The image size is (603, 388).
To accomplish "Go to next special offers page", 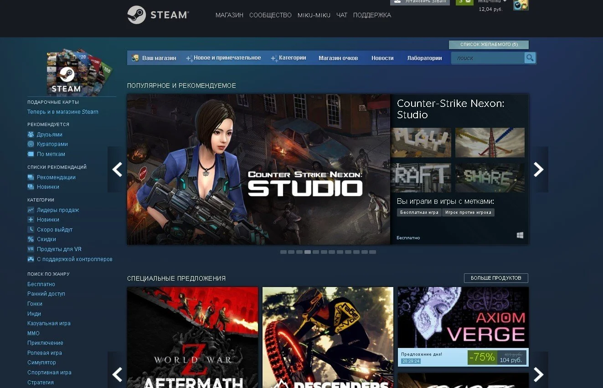I will [x=539, y=374].
